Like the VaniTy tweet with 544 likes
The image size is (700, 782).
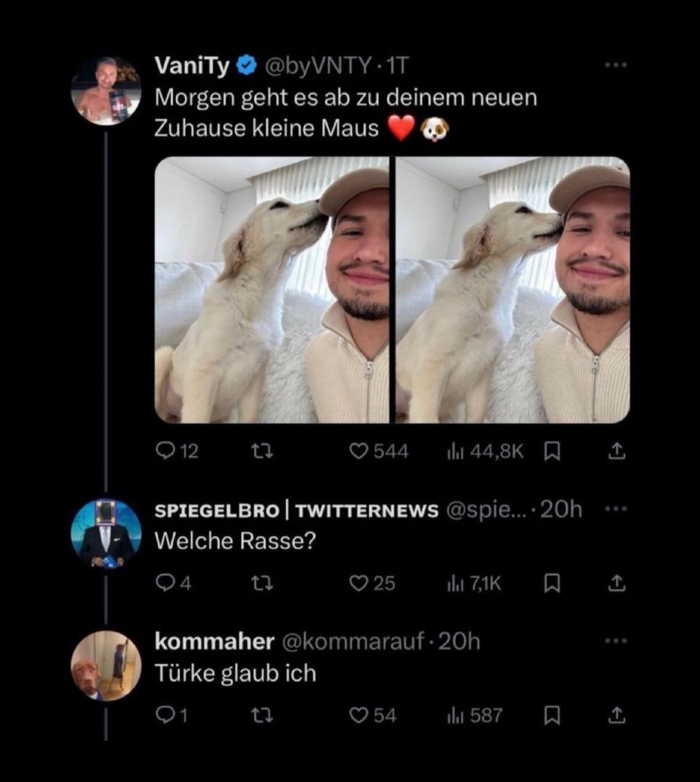(x=359, y=451)
